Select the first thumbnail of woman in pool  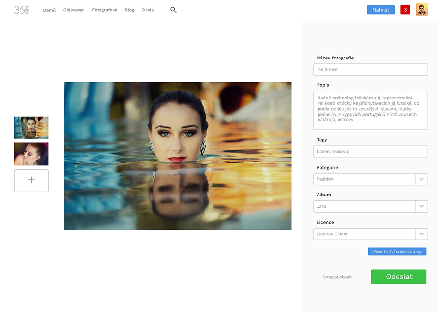pos(31,128)
